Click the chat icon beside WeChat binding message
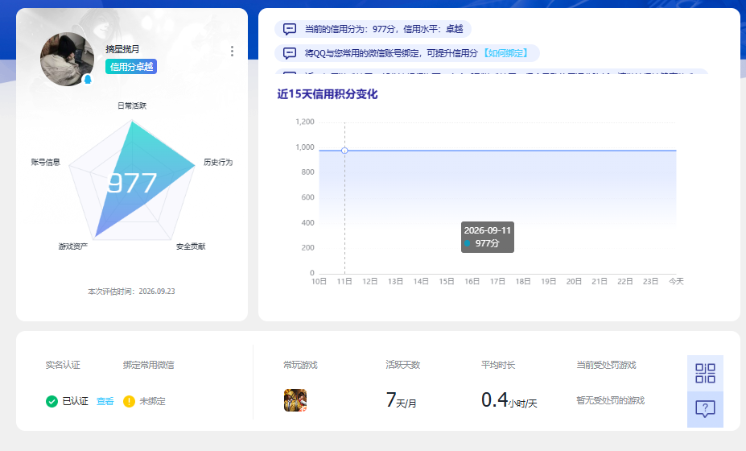Screen dimensions: 746x451 pos(290,53)
